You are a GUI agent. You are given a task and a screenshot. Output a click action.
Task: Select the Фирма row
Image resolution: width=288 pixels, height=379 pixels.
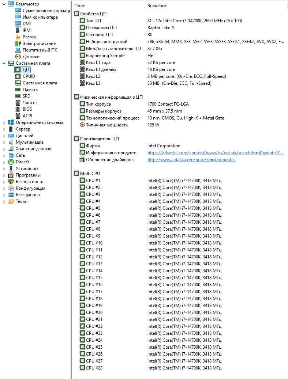click(180, 146)
